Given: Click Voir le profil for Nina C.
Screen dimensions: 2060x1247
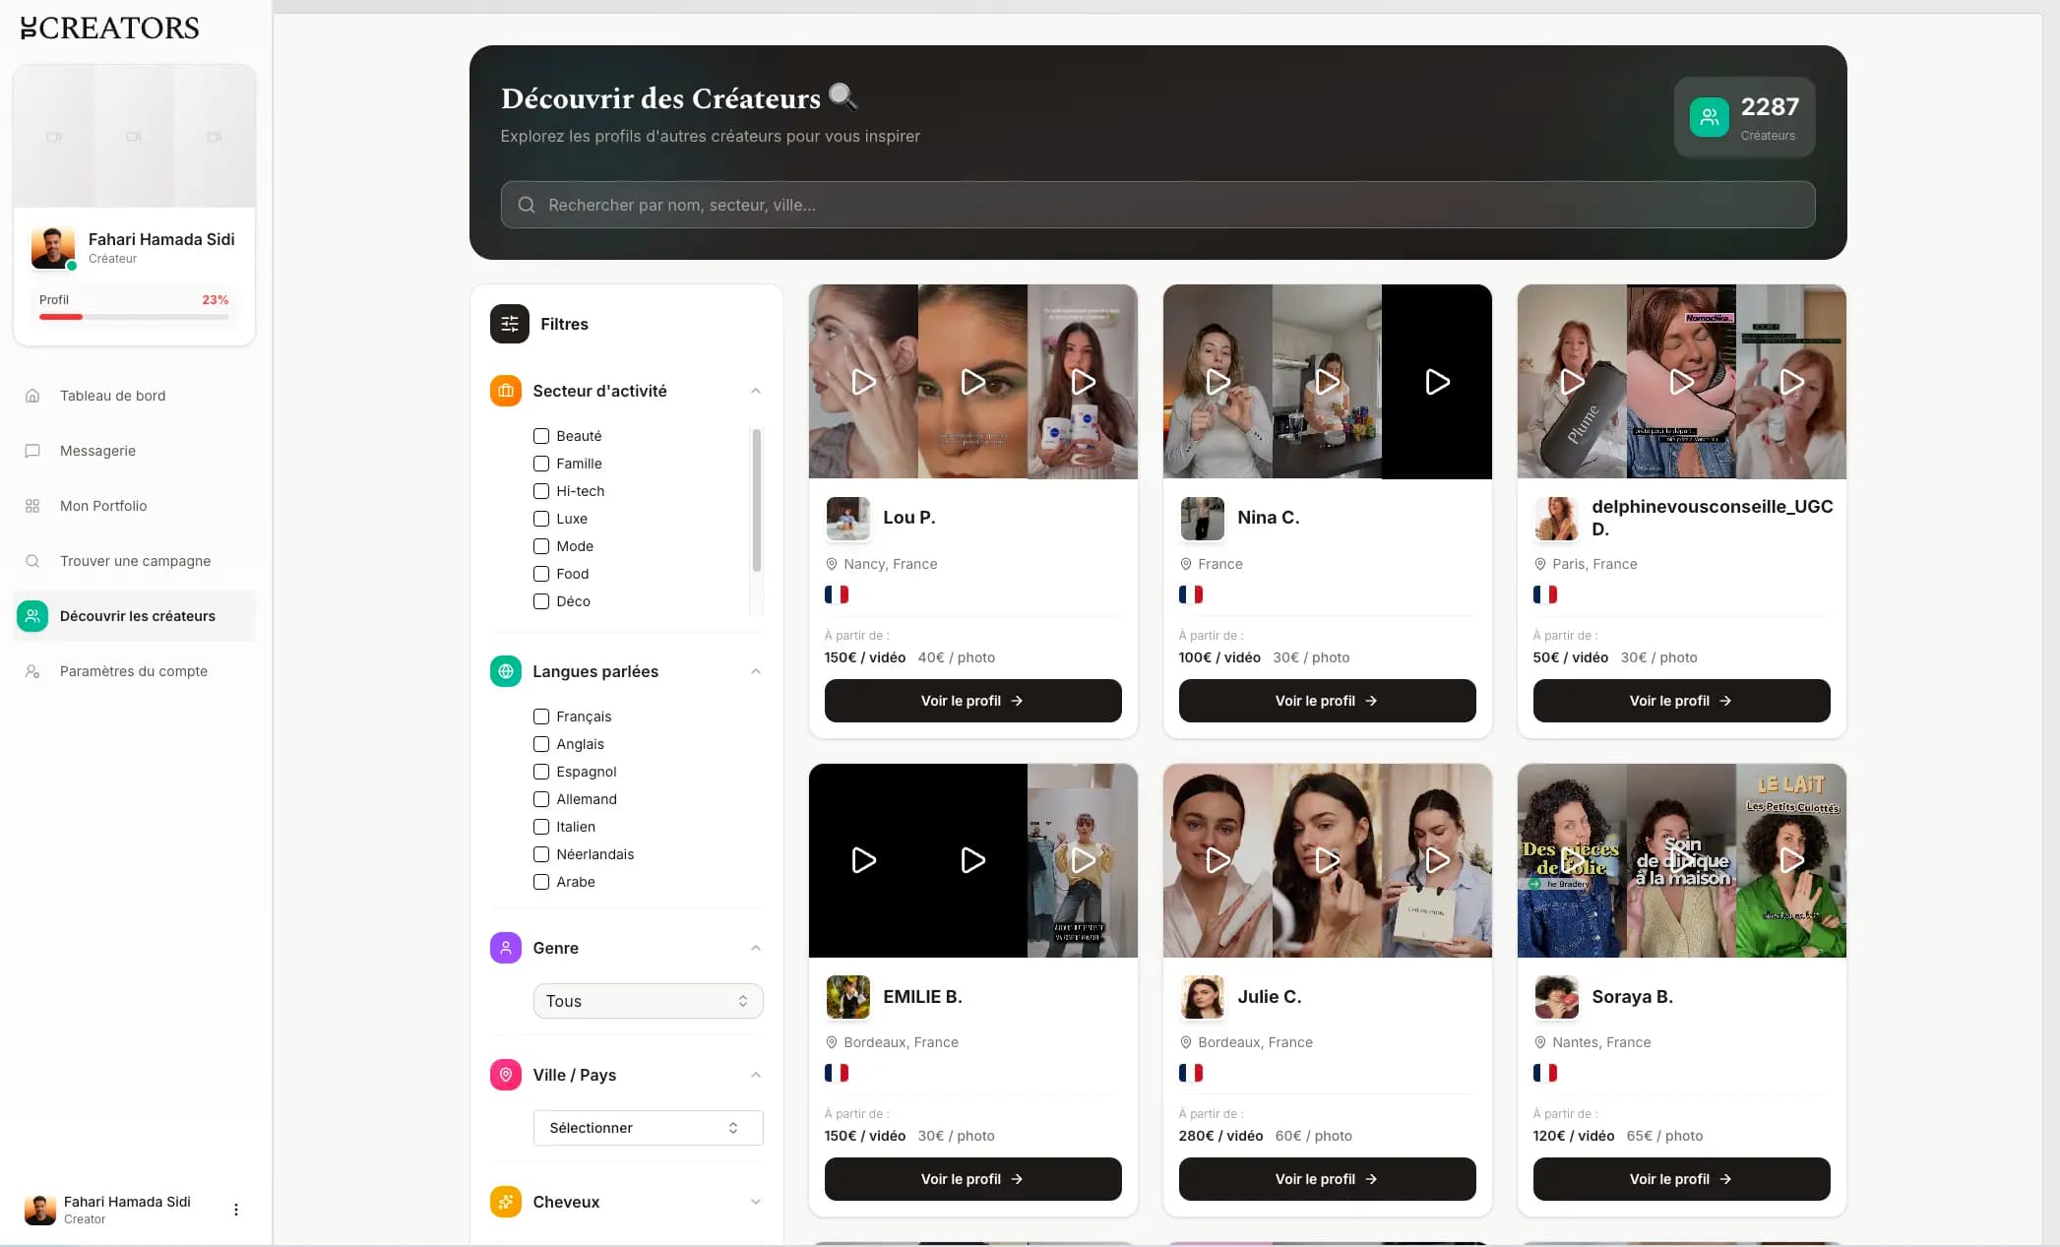Looking at the screenshot, I should (1327, 701).
